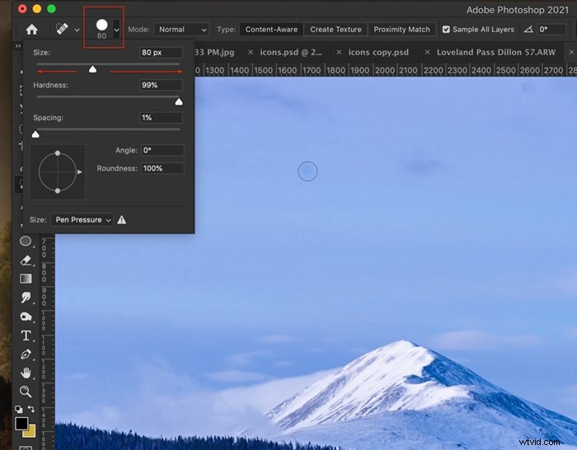Screen dimensions: 577x450
Task: Click the Angle field in brush popup
Action: click(x=162, y=150)
